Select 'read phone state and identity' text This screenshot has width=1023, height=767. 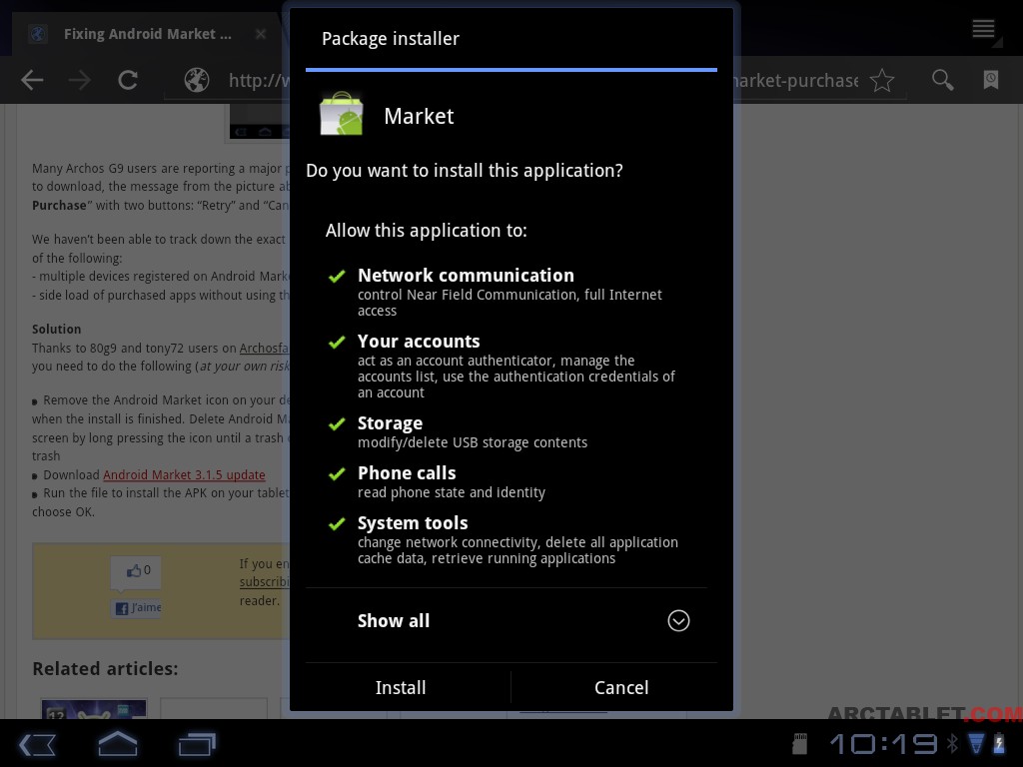click(452, 492)
